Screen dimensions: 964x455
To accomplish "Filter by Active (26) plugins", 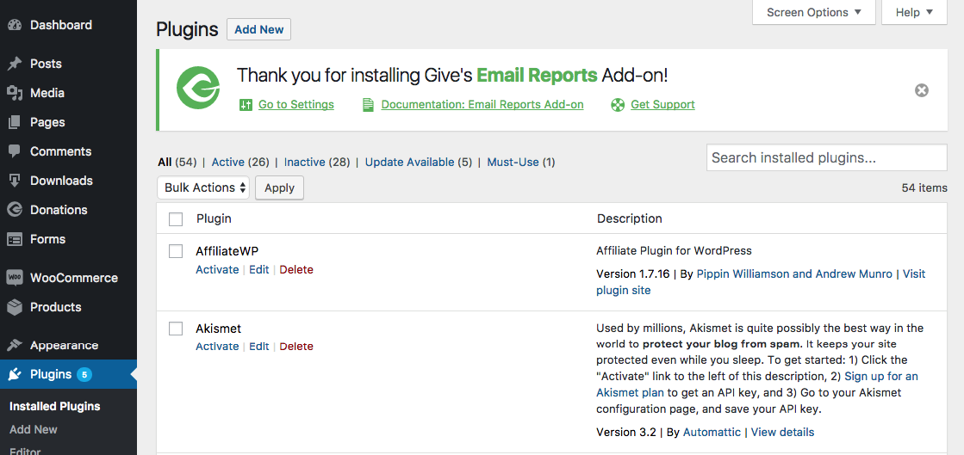I will click(240, 163).
